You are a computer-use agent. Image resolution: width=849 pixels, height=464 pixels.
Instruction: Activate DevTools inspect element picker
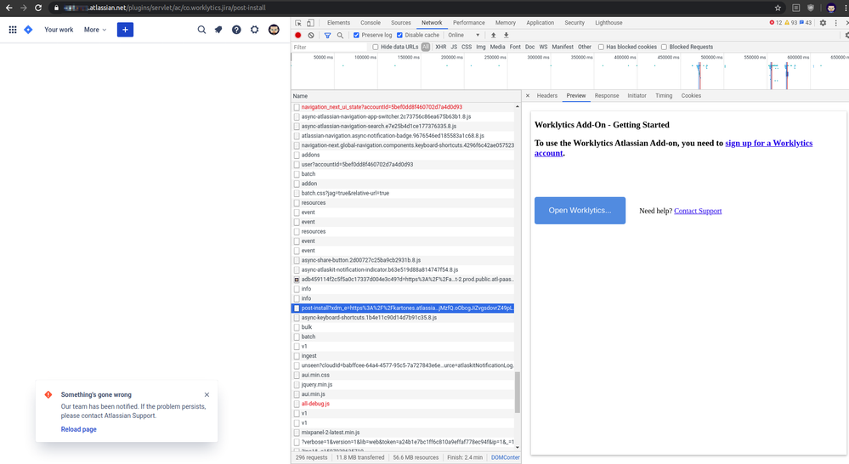(298, 23)
